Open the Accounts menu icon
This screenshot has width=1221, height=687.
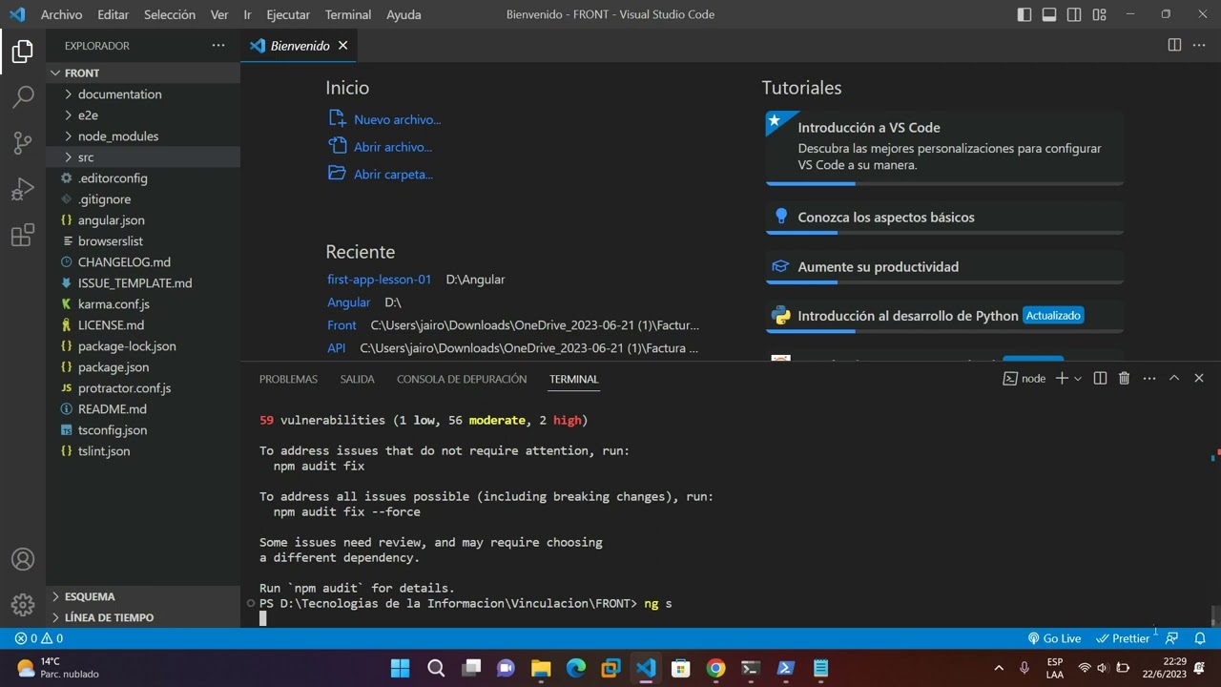pos(23,559)
